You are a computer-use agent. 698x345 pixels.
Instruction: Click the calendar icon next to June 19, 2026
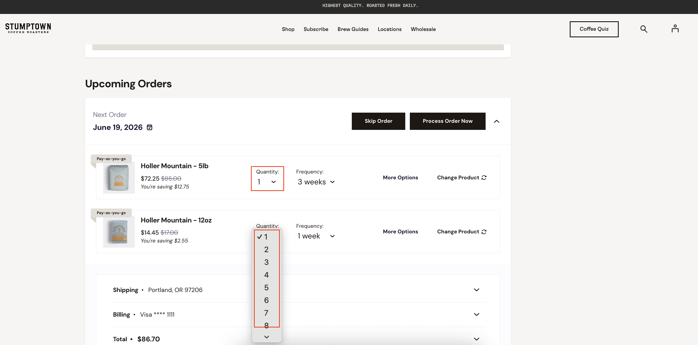(150, 127)
